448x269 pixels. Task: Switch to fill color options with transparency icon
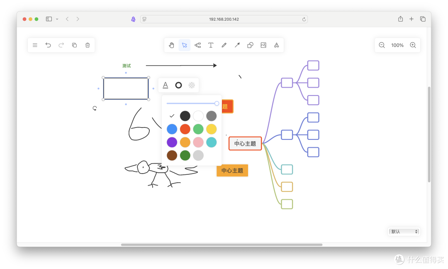(192, 85)
